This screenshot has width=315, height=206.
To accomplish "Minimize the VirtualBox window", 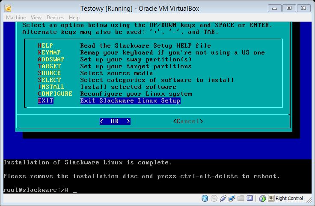I will click(x=274, y=8).
